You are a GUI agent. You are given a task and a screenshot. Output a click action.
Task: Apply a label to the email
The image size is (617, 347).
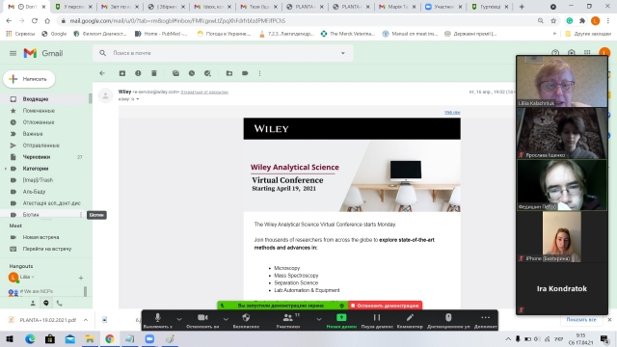pyautogui.click(x=245, y=73)
